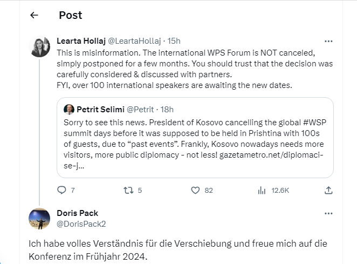The width and height of the screenshot is (357, 264).
Task: Open more options for Learta Hollaj's post
Action: tap(328, 41)
